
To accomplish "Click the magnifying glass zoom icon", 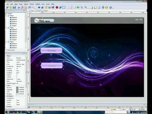I will [86, 7].
